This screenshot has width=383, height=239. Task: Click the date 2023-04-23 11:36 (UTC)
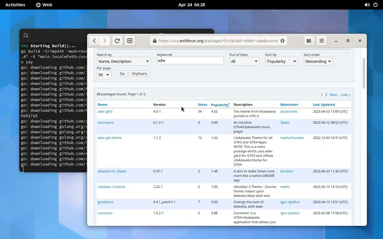click(330, 171)
